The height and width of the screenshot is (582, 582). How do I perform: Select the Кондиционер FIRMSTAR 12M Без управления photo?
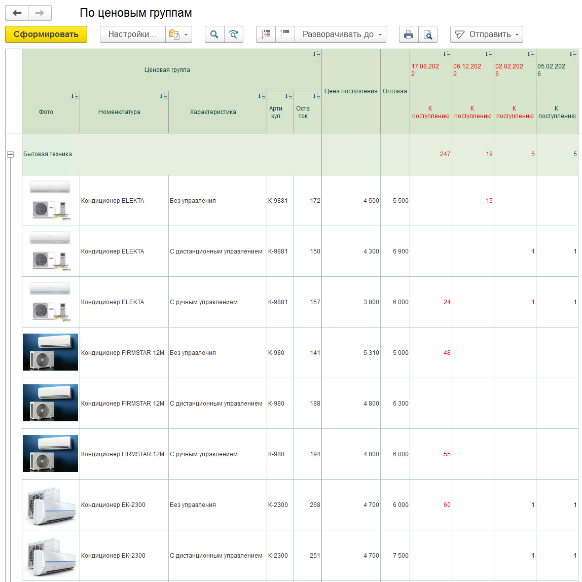[x=51, y=352]
